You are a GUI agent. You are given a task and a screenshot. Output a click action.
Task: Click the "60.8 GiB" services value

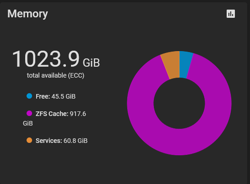pyautogui.click(x=76, y=141)
